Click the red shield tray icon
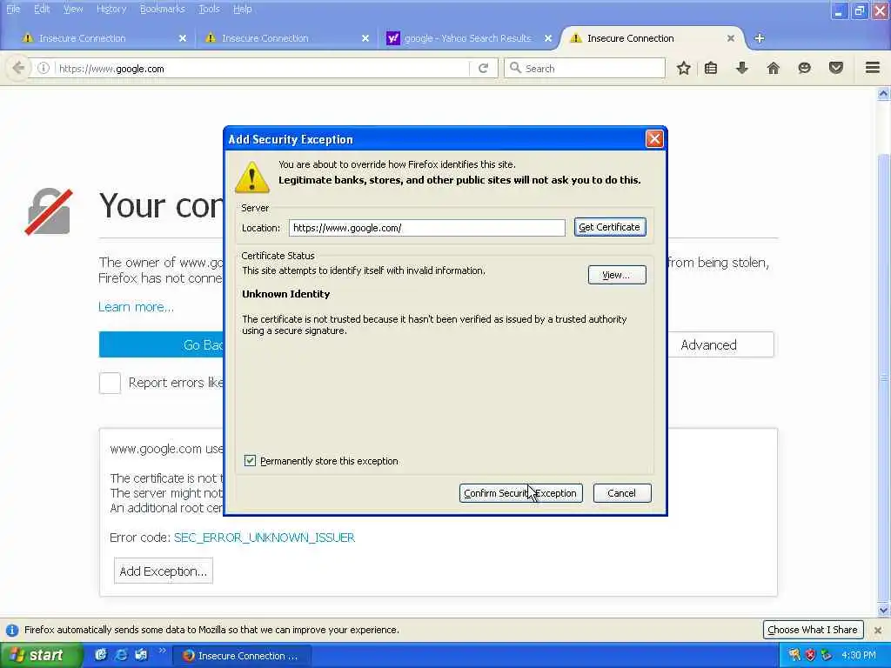 [810, 656]
